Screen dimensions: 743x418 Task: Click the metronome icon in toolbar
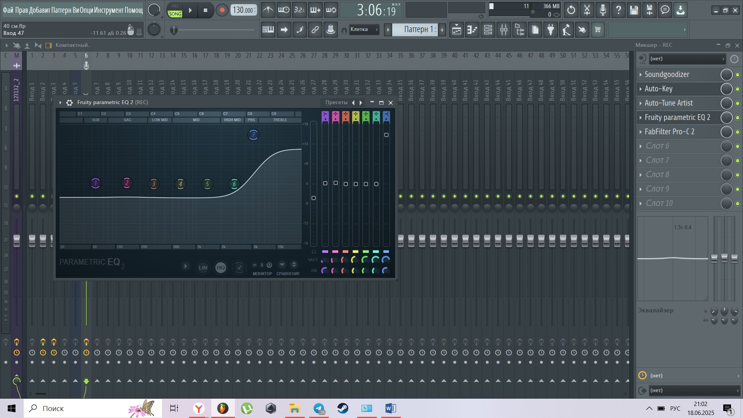[x=268, y=10]
